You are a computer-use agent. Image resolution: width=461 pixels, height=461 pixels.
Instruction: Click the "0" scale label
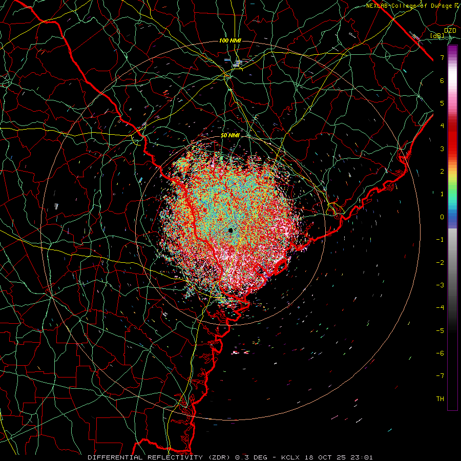(x=442, y=217)
